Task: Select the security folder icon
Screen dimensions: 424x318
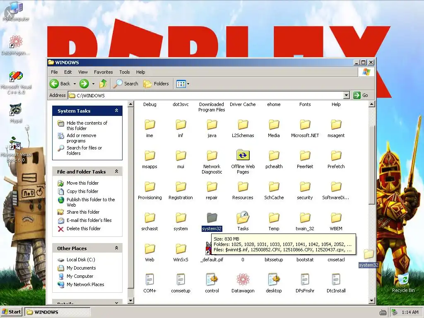Action: (x=305, y=186)
